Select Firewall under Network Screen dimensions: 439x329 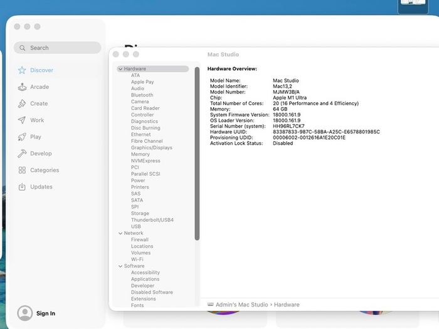[x=140, y=240]
